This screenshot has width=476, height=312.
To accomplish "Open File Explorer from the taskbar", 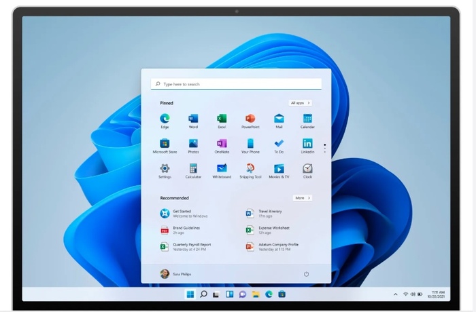I will (x=256, y=294).
